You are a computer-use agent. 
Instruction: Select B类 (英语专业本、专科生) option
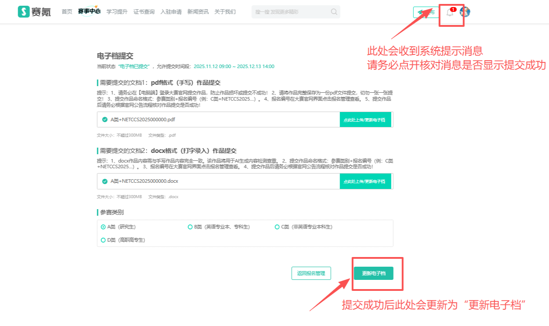[x=190, y=227]
